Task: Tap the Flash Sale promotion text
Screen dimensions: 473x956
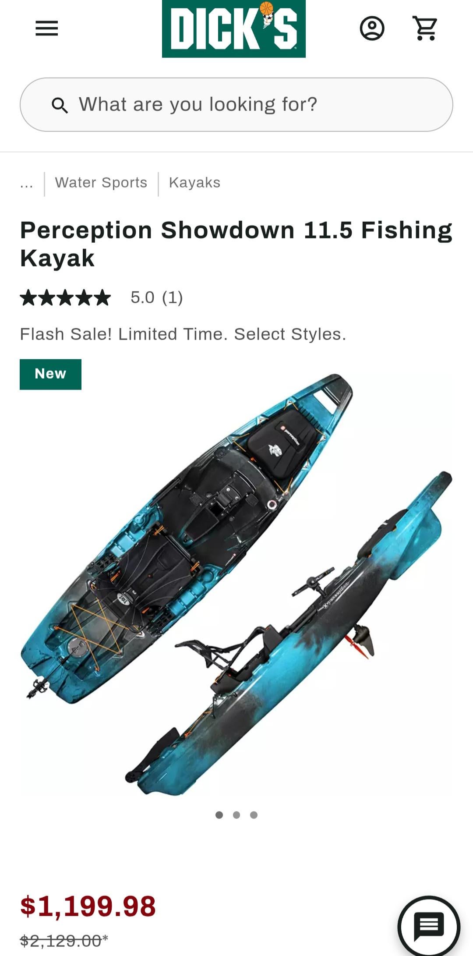Action: pyautogui.click(x=183, y=334)
